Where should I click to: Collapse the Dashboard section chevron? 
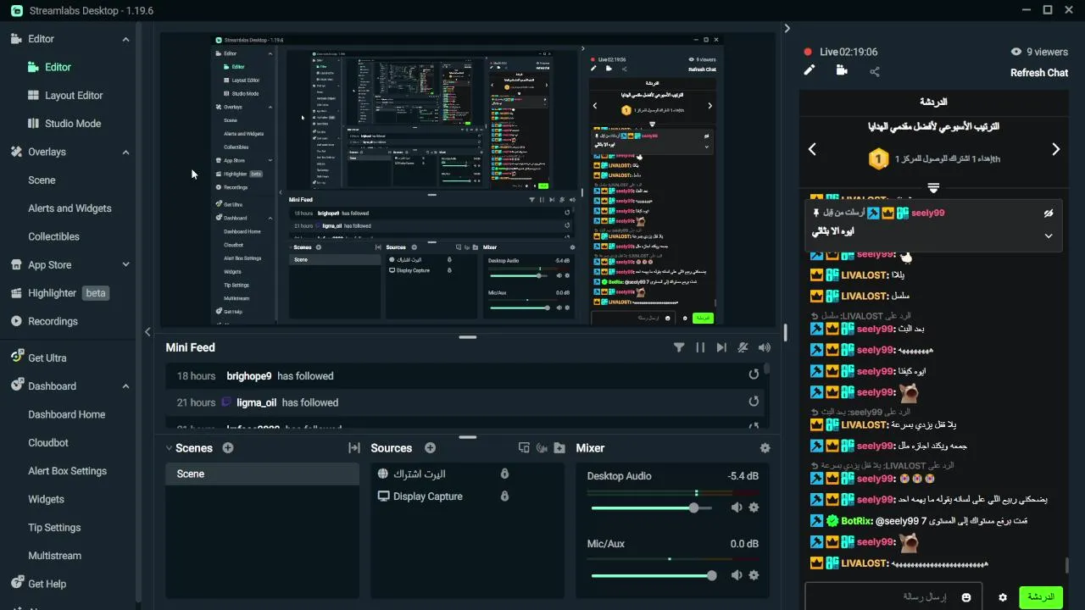click(125, 386)
